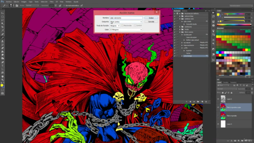Toggle checkmark for Acciones por defecto set
This screenshot has height=143, width=254.
click(x=175, y=14)
